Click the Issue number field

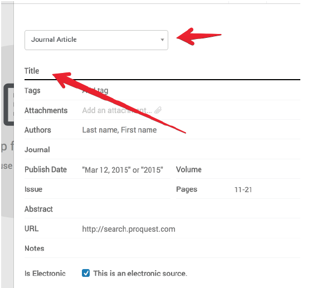coord(126,189)
